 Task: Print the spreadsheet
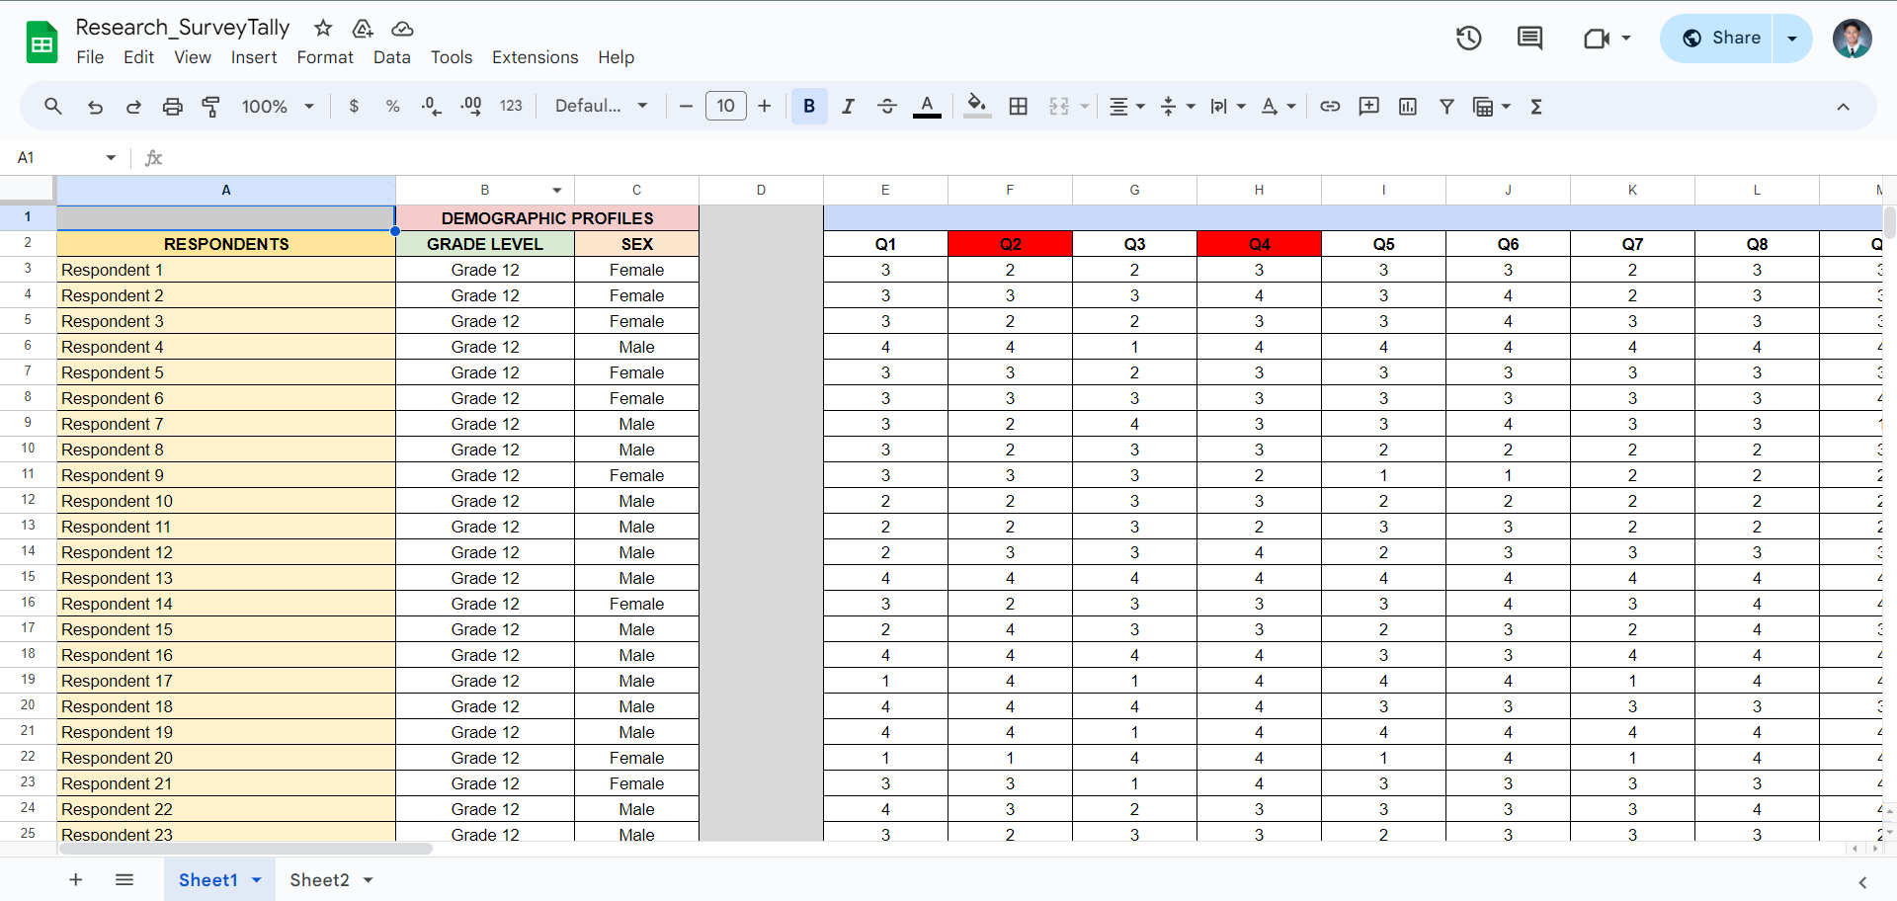(173, 106)
